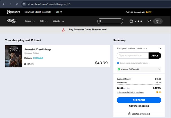Click Continue shopping link
Image resolution: width=171 pixels, height=118 pixels.
pyautogui.click(x=139, y=106)
